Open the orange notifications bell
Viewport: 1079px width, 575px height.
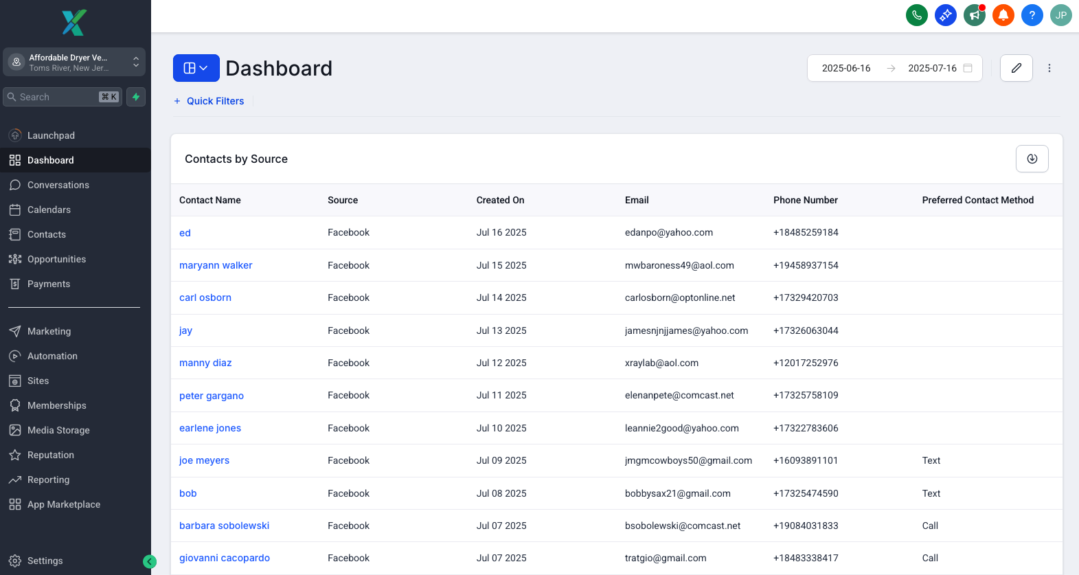[x=1003, y=15]
